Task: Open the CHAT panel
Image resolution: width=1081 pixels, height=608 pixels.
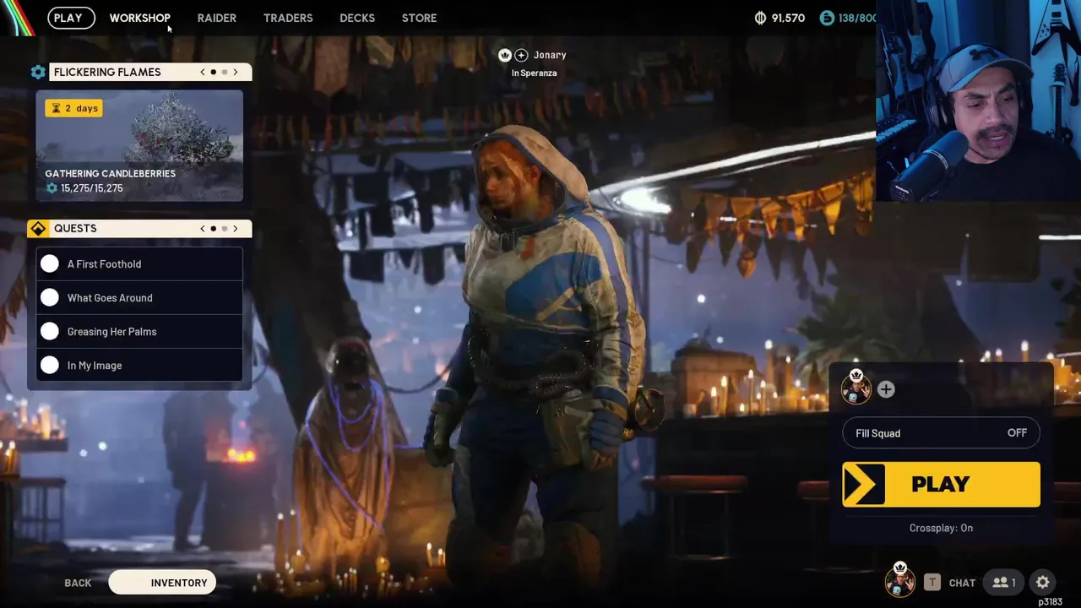Action: click(962, 583)
